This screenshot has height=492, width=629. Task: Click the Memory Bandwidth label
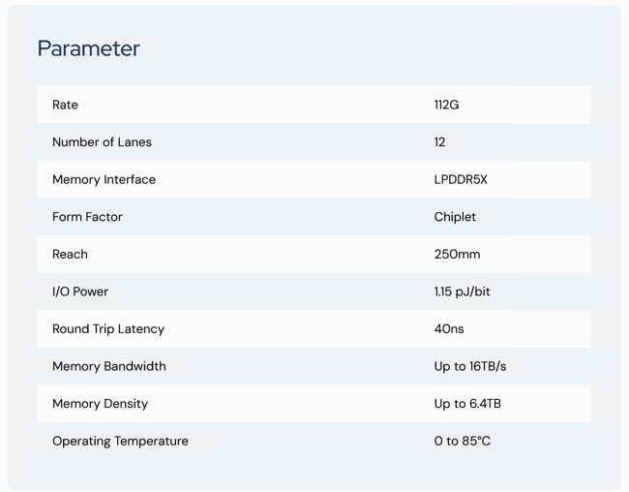click(109, 366)
